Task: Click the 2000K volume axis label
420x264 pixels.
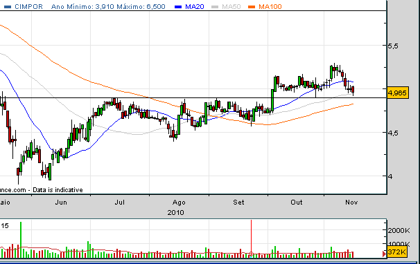Action: pyautogui.click(x=399, y=230)
